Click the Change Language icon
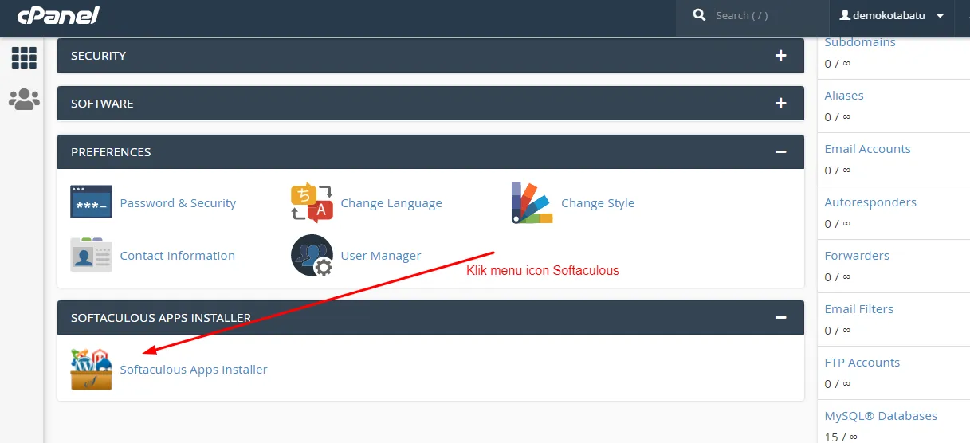 coord(312,202)
